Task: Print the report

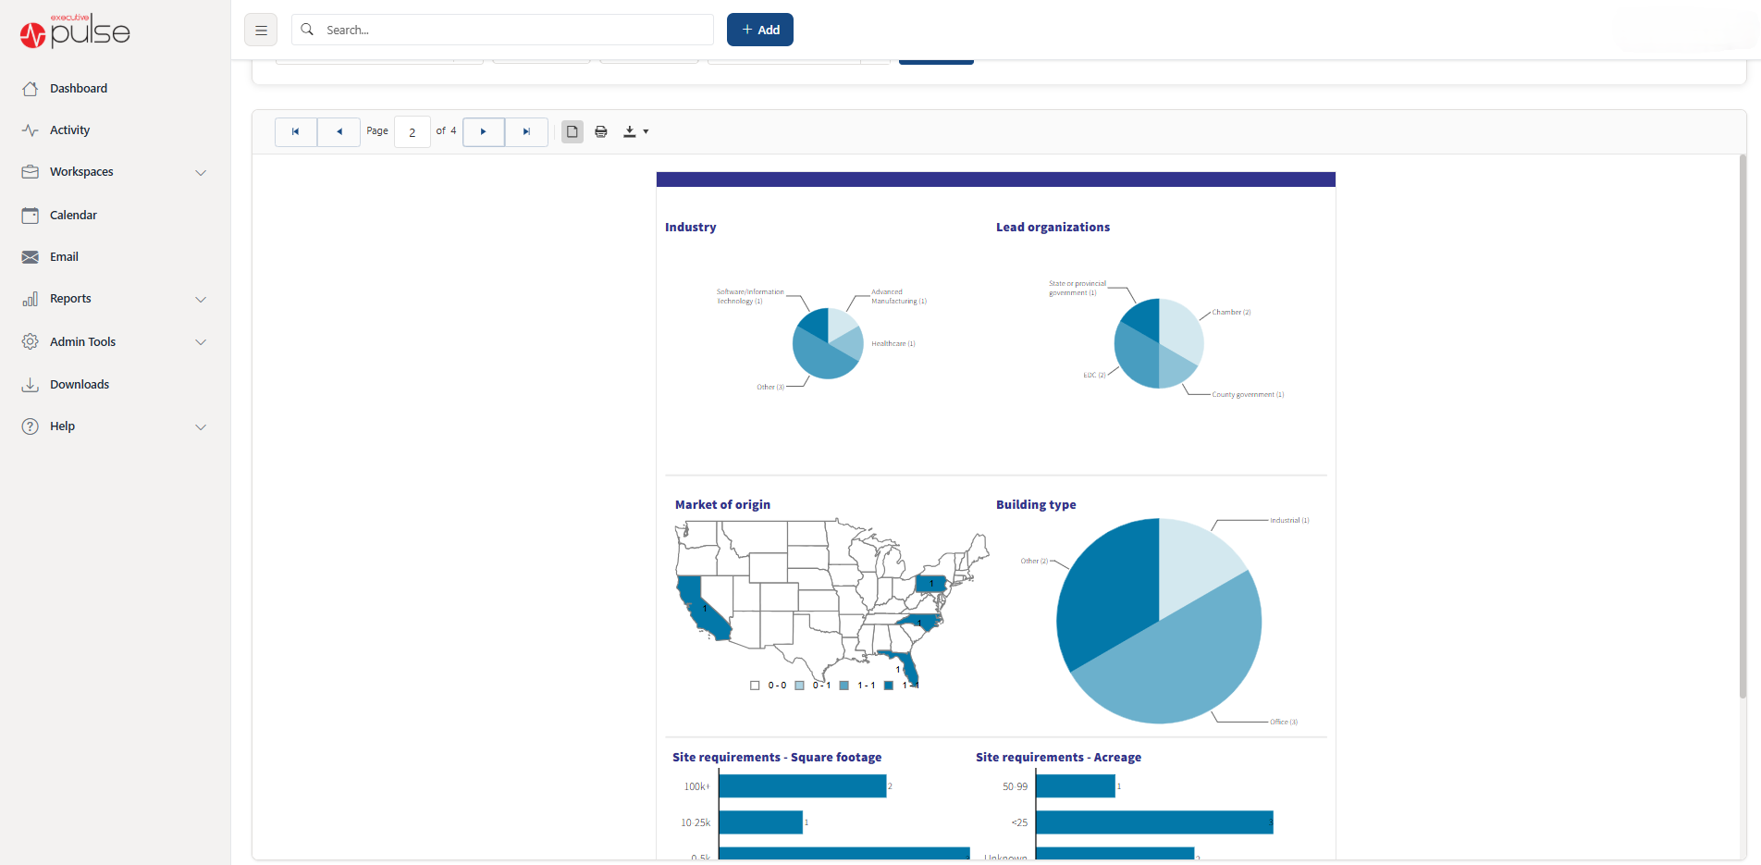Action: pyautogui.click(x=600, y=131)
